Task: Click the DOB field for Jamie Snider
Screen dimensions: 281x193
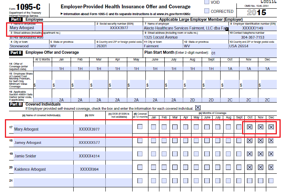Action: (119, 156)
